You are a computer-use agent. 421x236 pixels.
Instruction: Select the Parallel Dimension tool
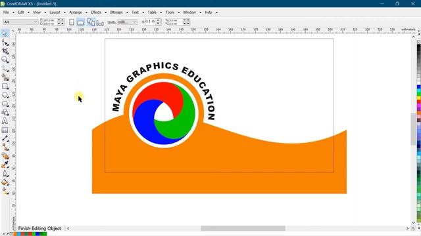[x=5, y=138]
